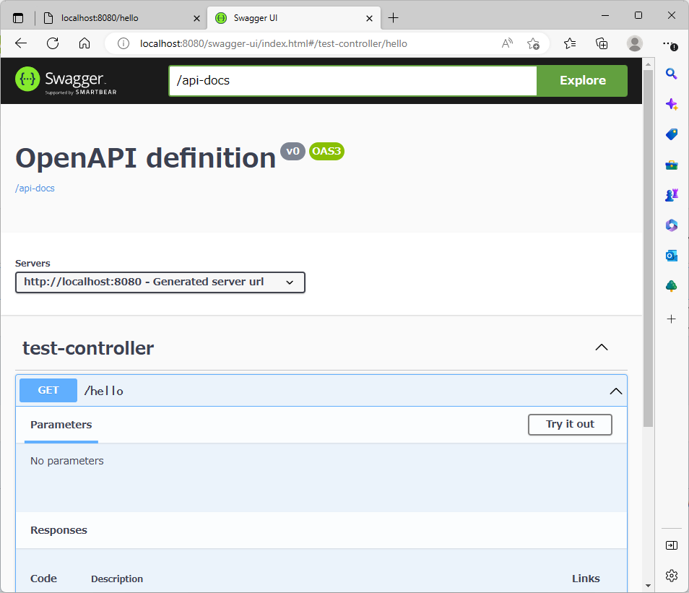Click the scrollbar up arrow
689x593 pixels.
[x=648, y=64]
